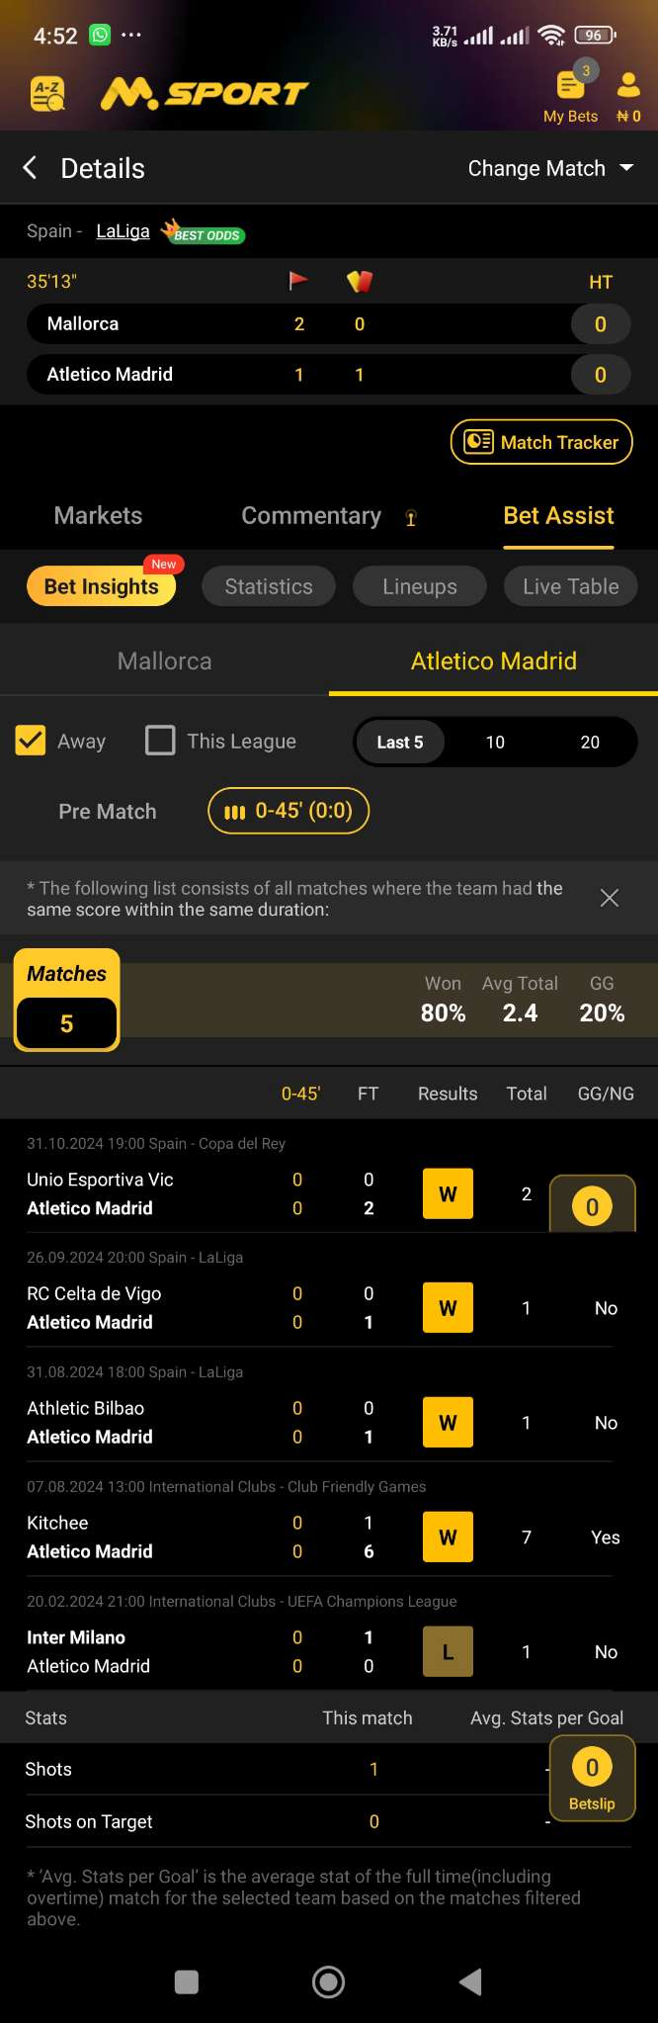Select the Last 10 matches option
Viewport: 658px width, 2023px height.
[x=495, y=742]
